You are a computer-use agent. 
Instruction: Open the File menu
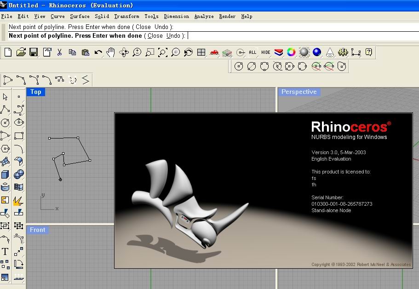click(6, 16)
